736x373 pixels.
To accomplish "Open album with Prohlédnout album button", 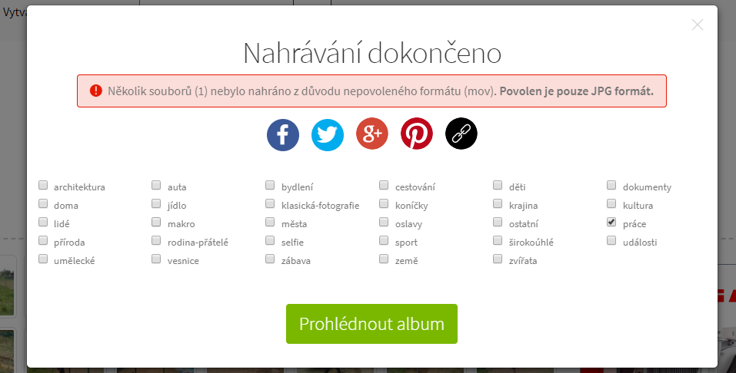I will tap(371, 324).
